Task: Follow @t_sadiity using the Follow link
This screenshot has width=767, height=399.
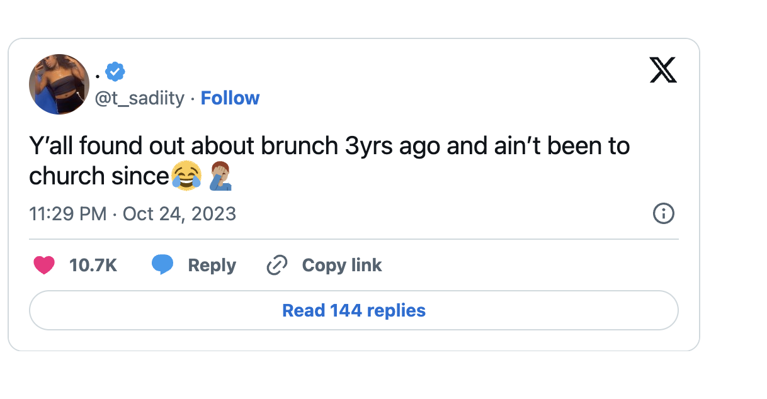Action: tap(230, 98)
